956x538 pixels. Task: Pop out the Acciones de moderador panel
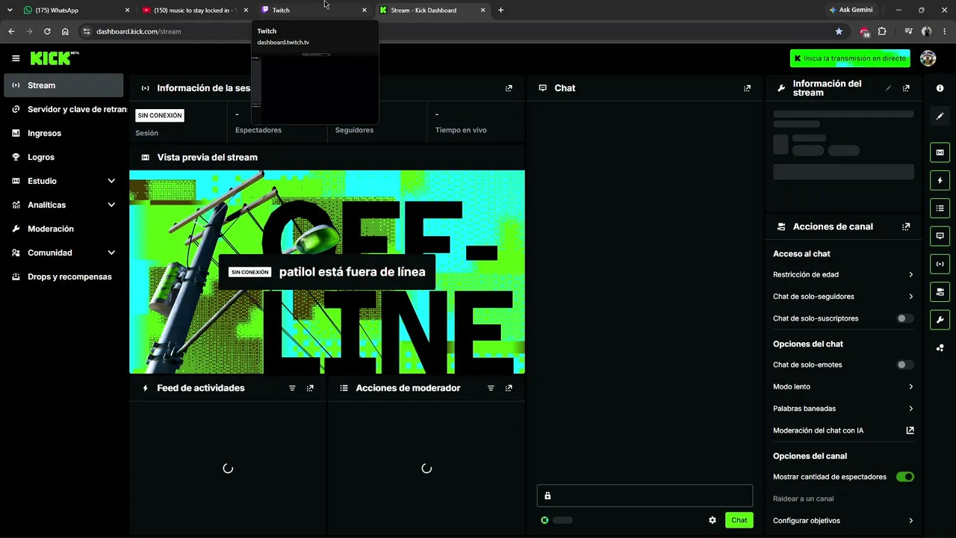(x=509, y=388)
